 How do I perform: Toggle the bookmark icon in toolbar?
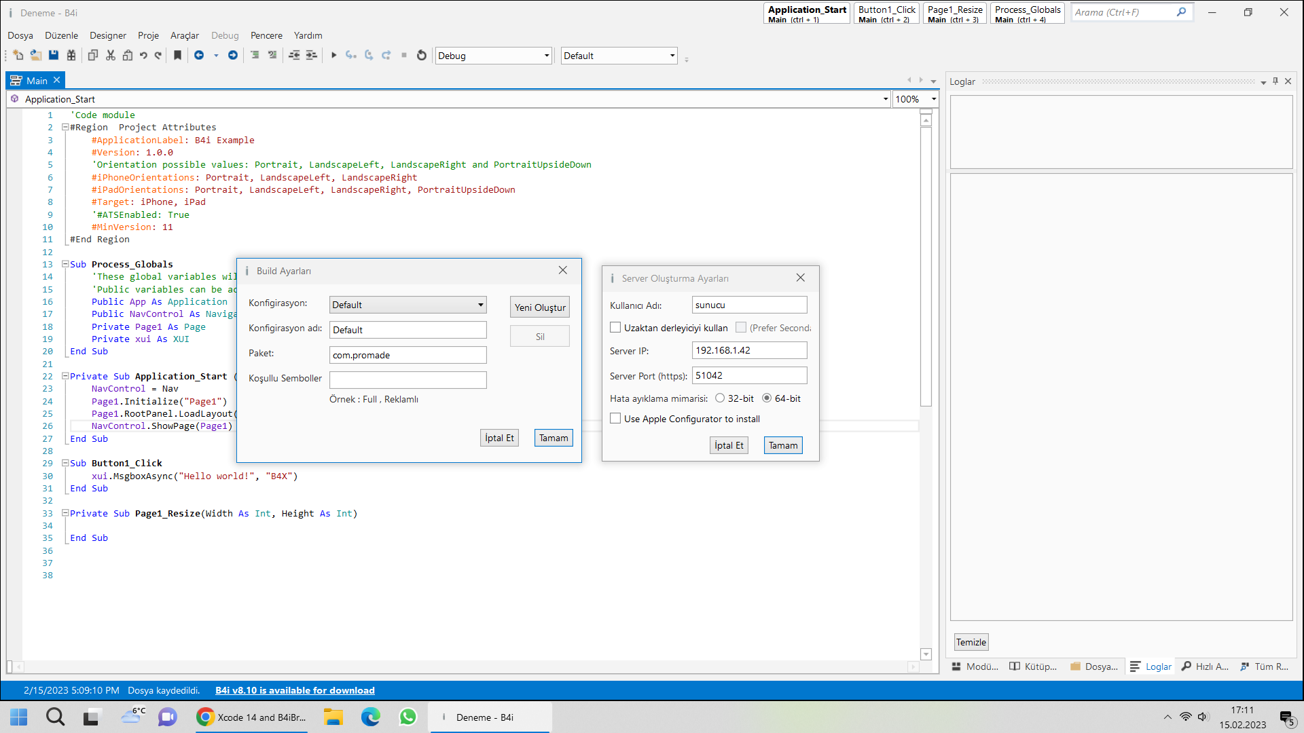tap(178, 56)
